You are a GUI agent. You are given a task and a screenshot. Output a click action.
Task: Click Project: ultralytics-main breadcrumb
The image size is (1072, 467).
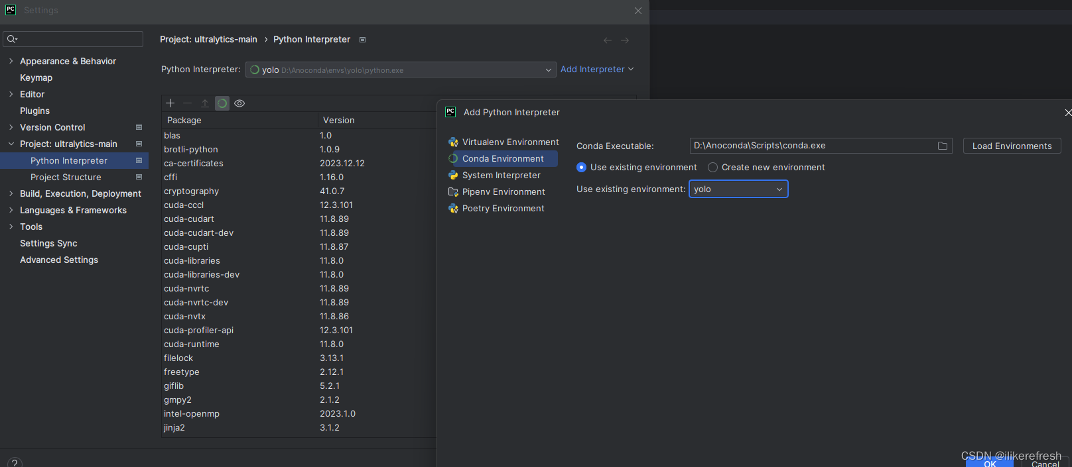[208, 40]
